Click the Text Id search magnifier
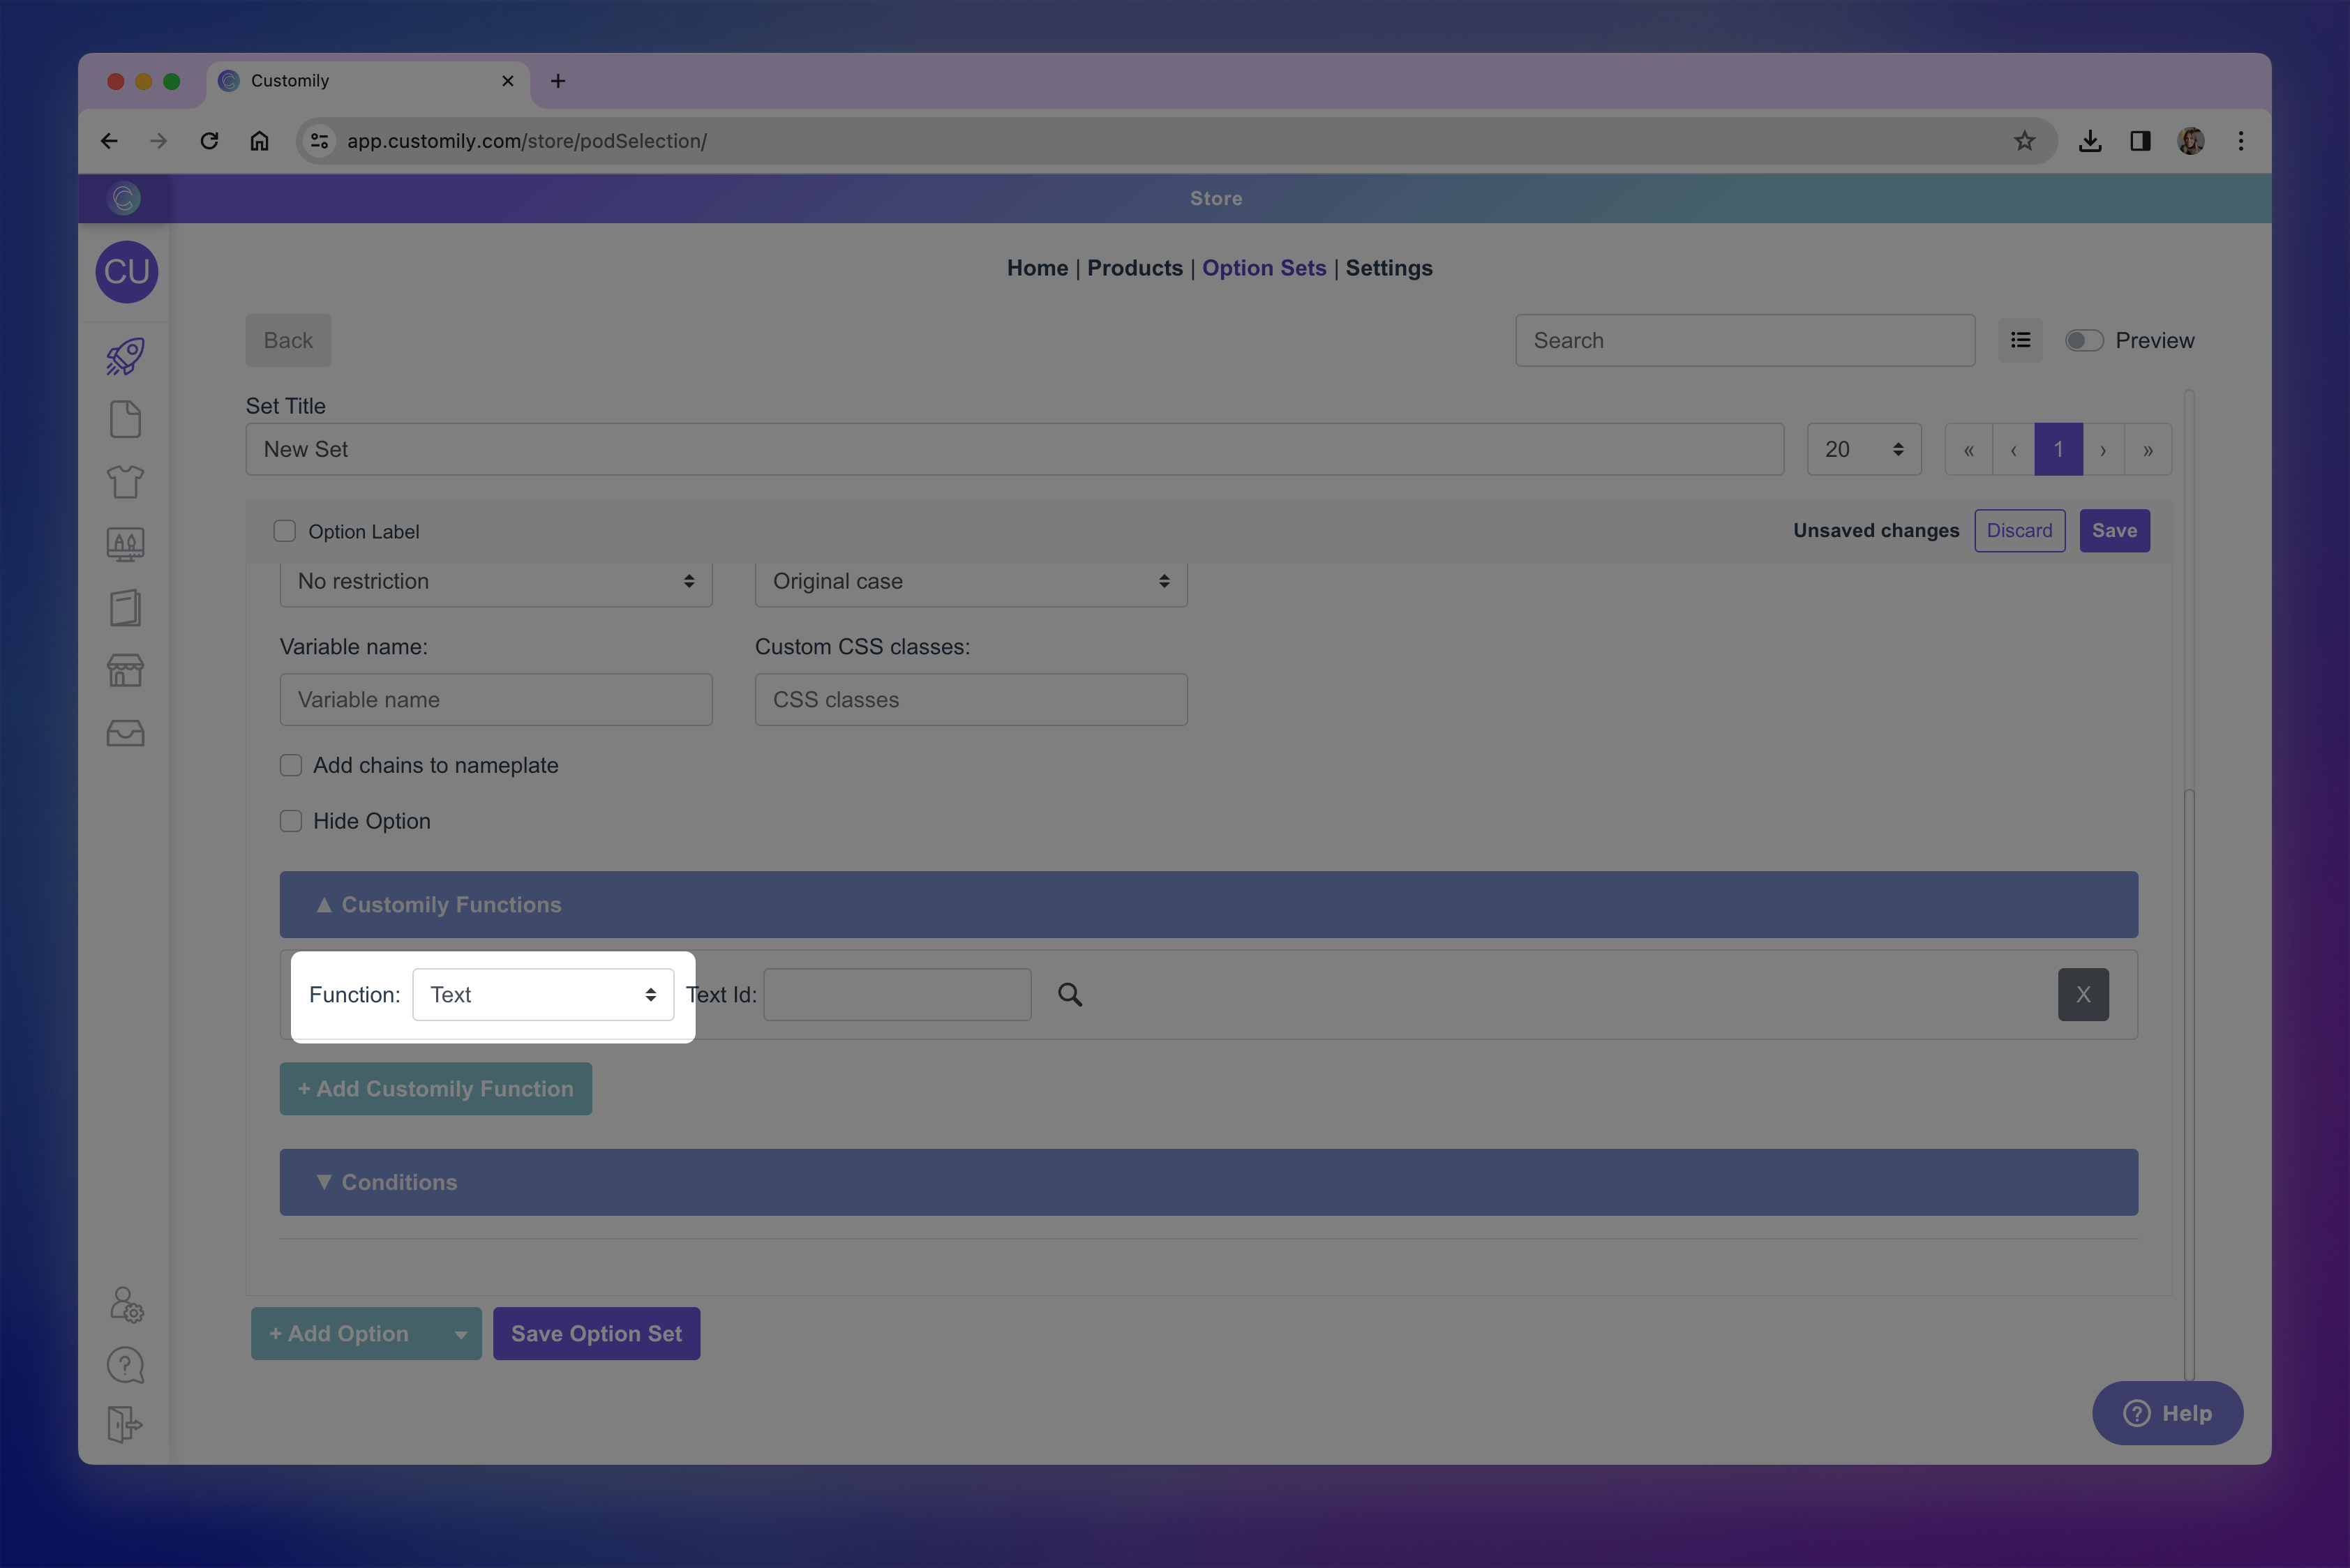2350x1568 pixels. click(1070, 994)
